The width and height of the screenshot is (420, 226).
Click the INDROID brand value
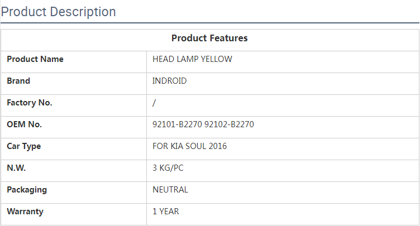[x=169, y=81]
